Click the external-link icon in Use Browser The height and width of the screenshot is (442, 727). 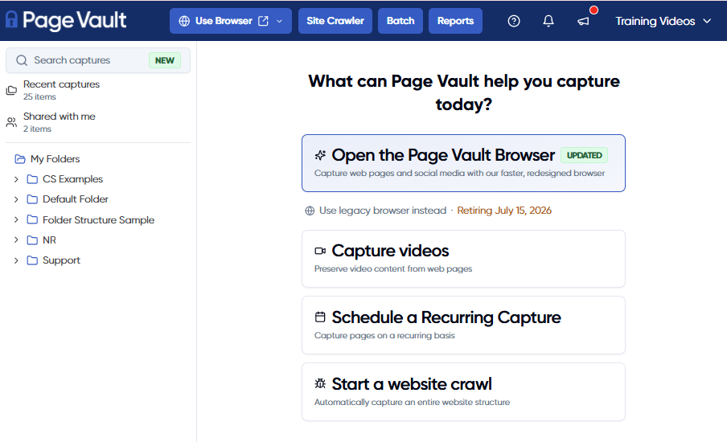(263, 21)
